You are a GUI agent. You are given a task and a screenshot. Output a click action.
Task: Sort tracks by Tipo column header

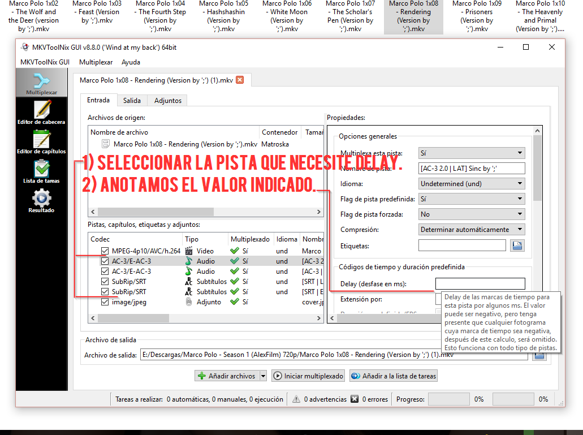coord(205,239)
